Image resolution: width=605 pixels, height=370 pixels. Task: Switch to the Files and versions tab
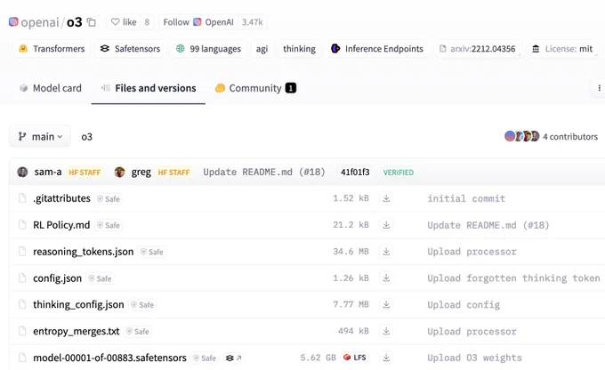(149, 88)
